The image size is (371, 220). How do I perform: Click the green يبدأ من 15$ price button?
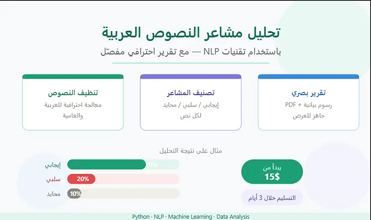click(x=272, y=172)
